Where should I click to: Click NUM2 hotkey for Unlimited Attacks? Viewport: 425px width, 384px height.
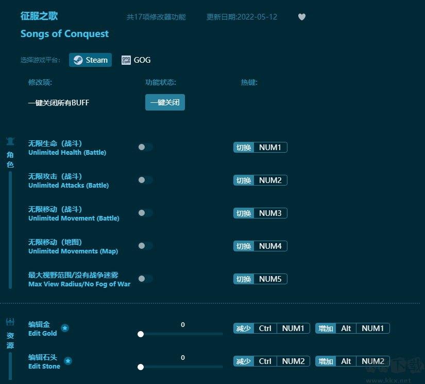[x=270, y=180]
